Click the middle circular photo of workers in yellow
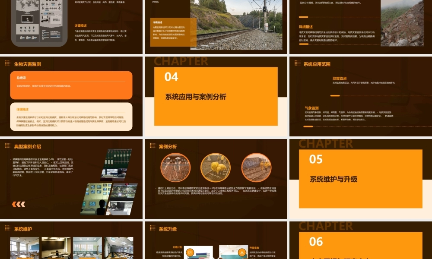The width and height of the screenshot is (432, 259). tap(216, 167)
